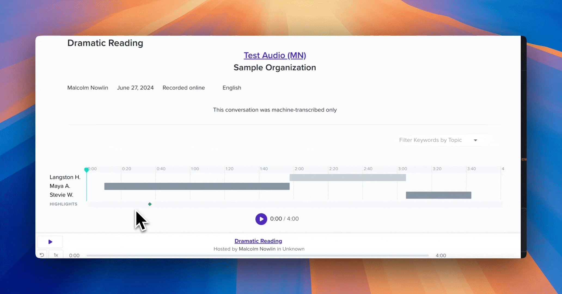Screen dimensions: 562x294
Task: Click the Hosted by Malcolm Nowlin in Unknown text
Action: 259,249
